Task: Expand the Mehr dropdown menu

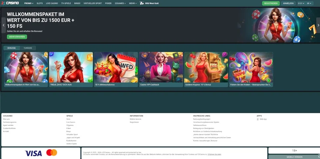Action: [133, 3]
